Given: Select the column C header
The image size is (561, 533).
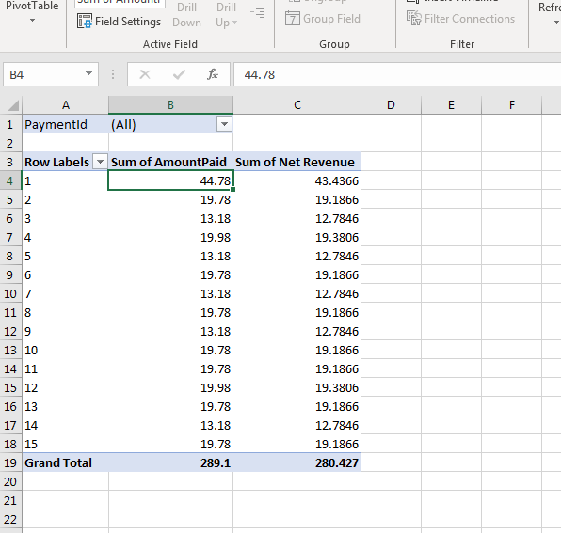Looking at the screenshot, I should (x=297, y=105).
